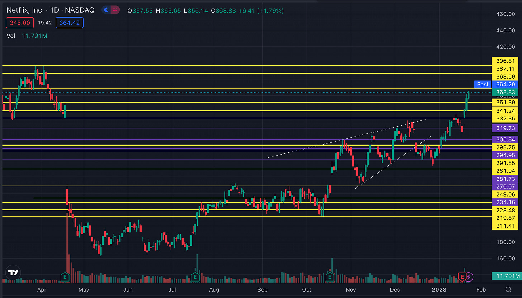Click the 270.07 purple price label
522x298 pixels.
[506, 186]
